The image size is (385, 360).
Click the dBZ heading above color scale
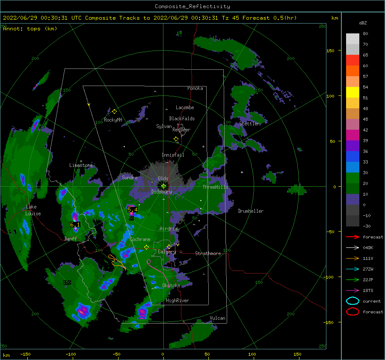(363, 23)
